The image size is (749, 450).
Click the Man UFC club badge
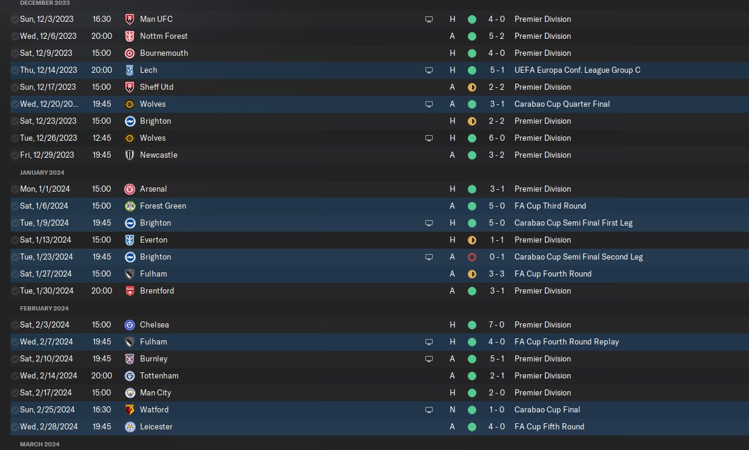(129, 19)
